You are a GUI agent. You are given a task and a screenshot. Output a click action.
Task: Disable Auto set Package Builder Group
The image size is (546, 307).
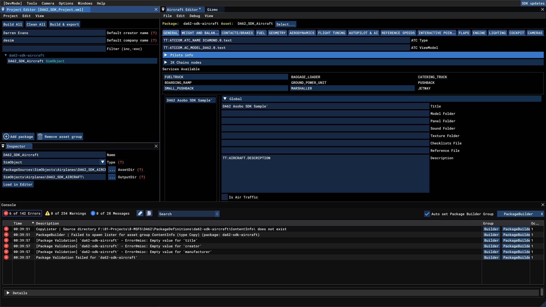coord(427,214)
